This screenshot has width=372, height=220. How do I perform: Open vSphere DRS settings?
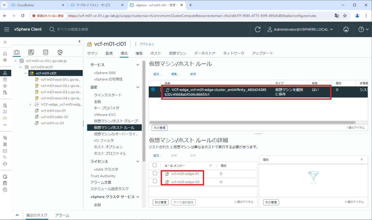(x=105, y=73)
